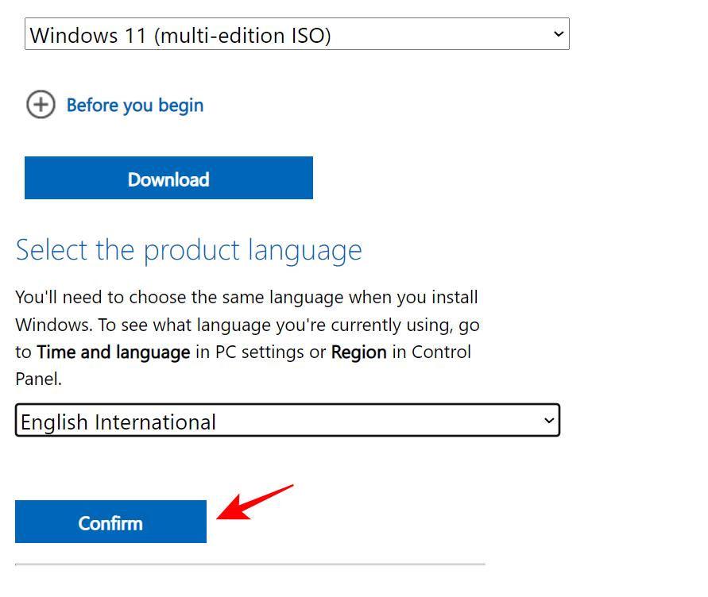This screenshot has height=597, width=708.
Task: Click the plus icon next to Before you begin
Action: coord(41,104)
